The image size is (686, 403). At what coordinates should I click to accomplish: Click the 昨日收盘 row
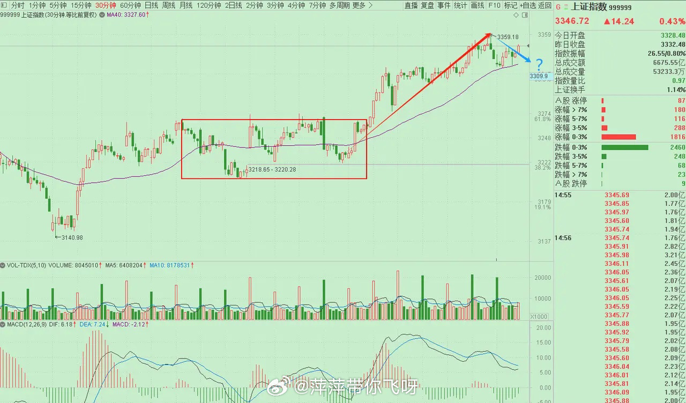pos(620,44)
